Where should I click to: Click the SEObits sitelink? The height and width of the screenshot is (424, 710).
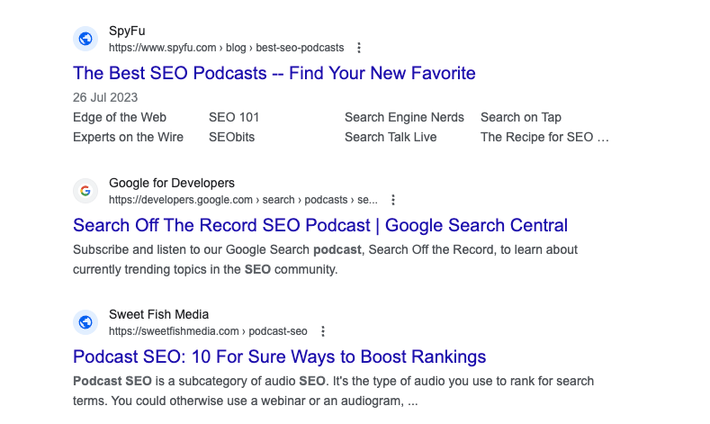click(x=232, y=137)
